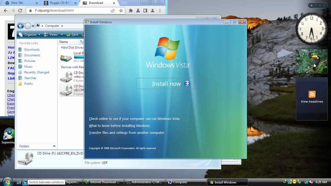Open Music in Favorite Links
331x186 pixels.
[28, 67]
